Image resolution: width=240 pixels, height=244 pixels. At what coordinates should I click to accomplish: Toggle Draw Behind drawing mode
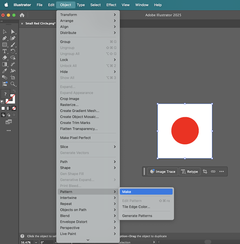[8, 115]
